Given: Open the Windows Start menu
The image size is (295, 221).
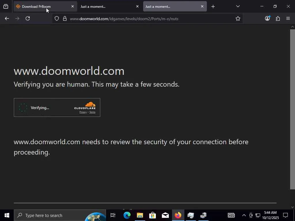Looking at the screenshot, I should pyautogui.click(x=7, y=215).
